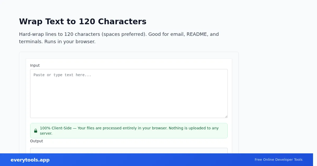Image resolution: width=317 pixels, height=166 pixels.
Task: Click 'Runs in your browser.' sentence
Action: 70,42
